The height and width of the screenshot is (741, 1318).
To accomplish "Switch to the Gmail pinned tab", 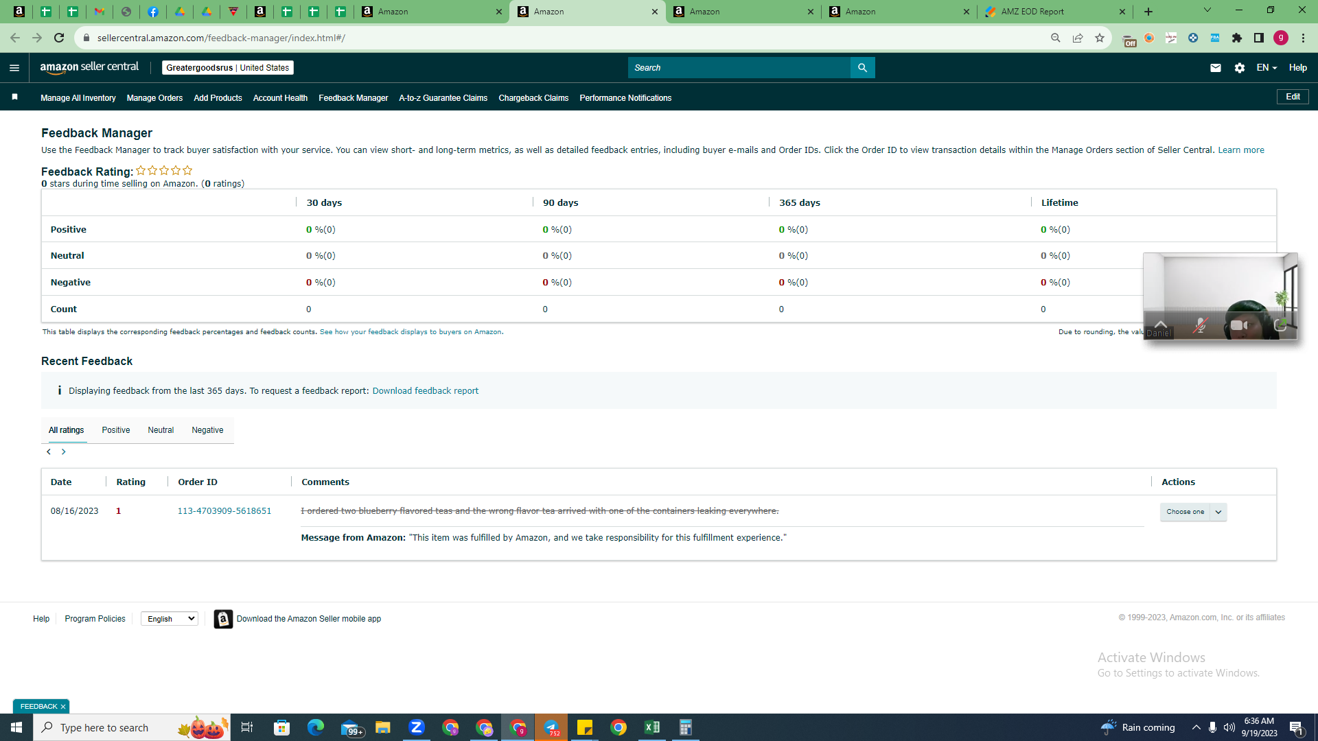I will pyautogui.click(x=100, y=12).
